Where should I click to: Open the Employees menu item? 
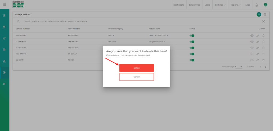coord(194,5)
